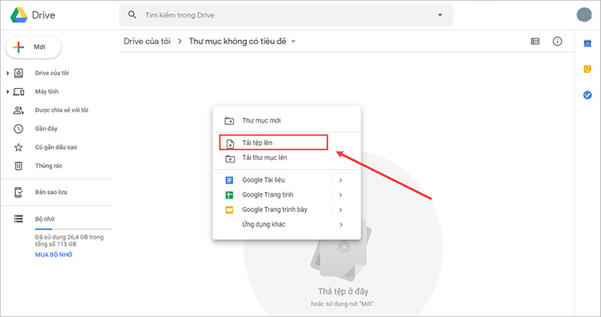Expand the 'Drive của tôi' tree arrow

(x=8, y=73)
